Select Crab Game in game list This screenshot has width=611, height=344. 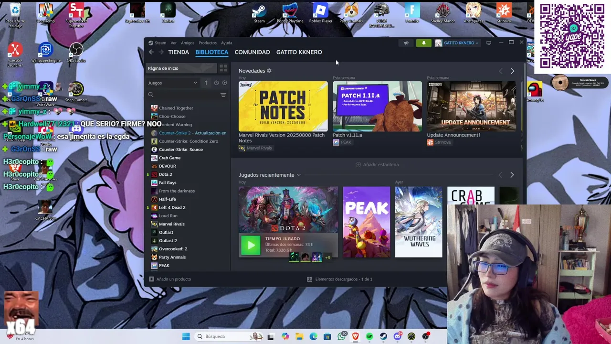[x=169, y=158]
